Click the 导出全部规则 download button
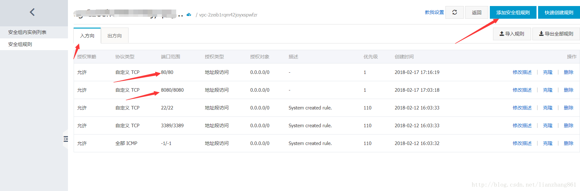The height and width of the screenshot is (191, 580). 556,34
